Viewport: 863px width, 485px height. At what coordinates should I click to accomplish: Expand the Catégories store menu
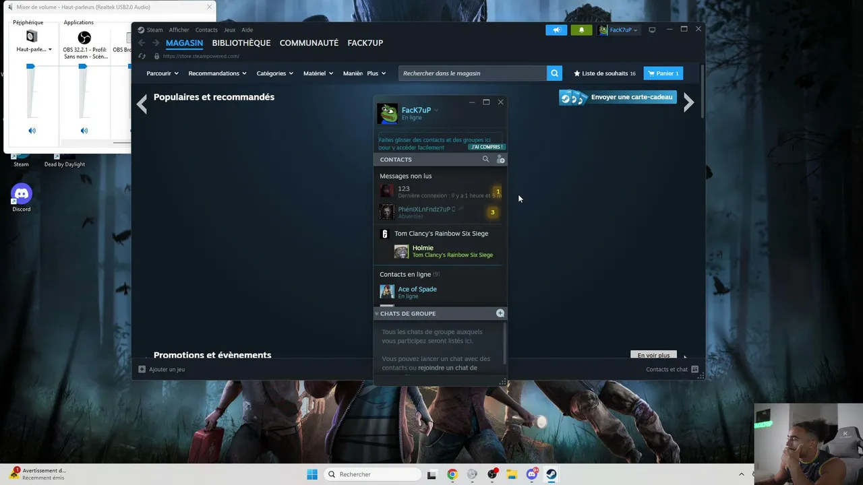275,73
